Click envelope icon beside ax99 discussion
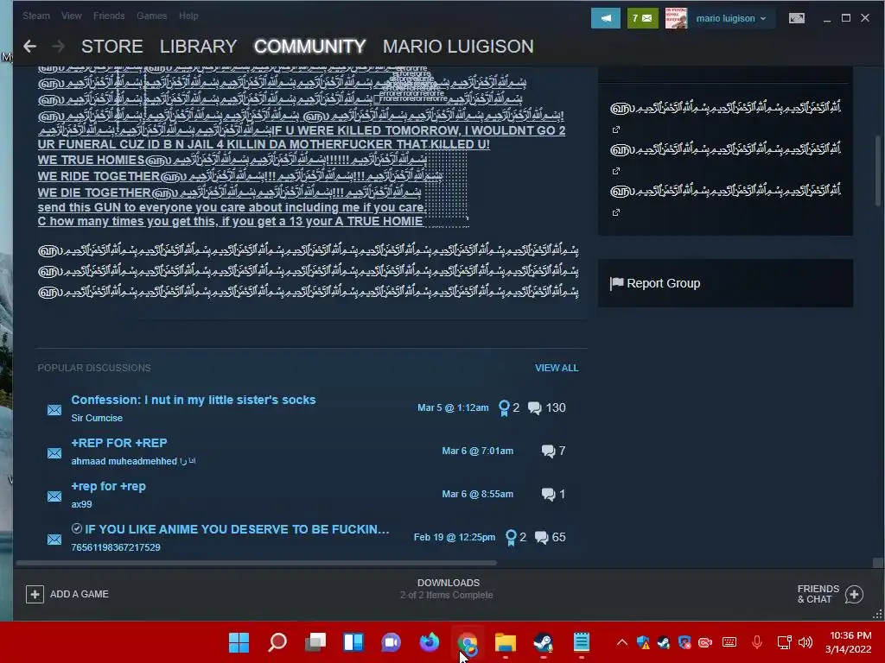 54,496
